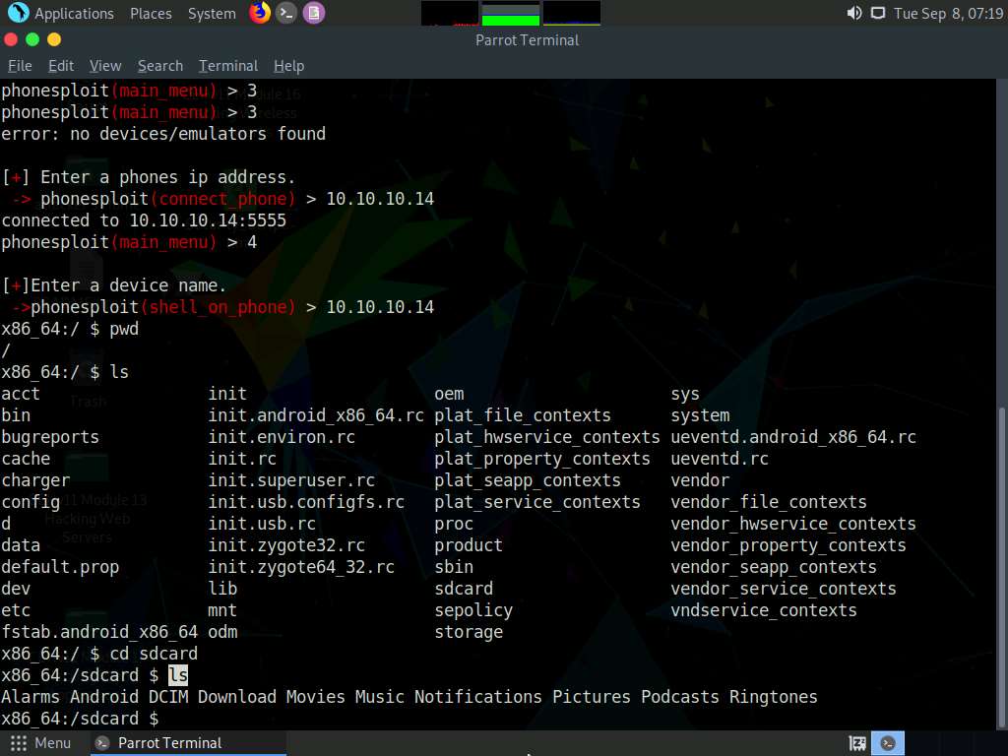Screen dimensions: 1008x756
Task: Click the keyboard layout indicator in the taskbar
Action: 855,742
